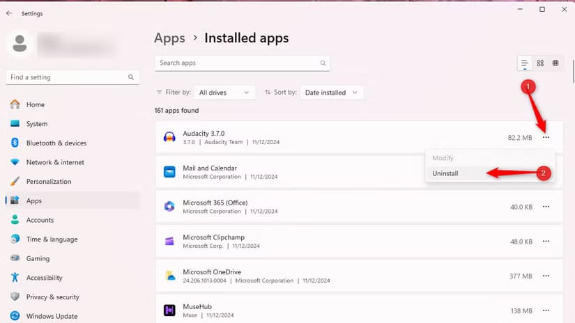This screenshot has width=575, height=323.
Task: Maximize the Settings window
Action: (542, 9)
